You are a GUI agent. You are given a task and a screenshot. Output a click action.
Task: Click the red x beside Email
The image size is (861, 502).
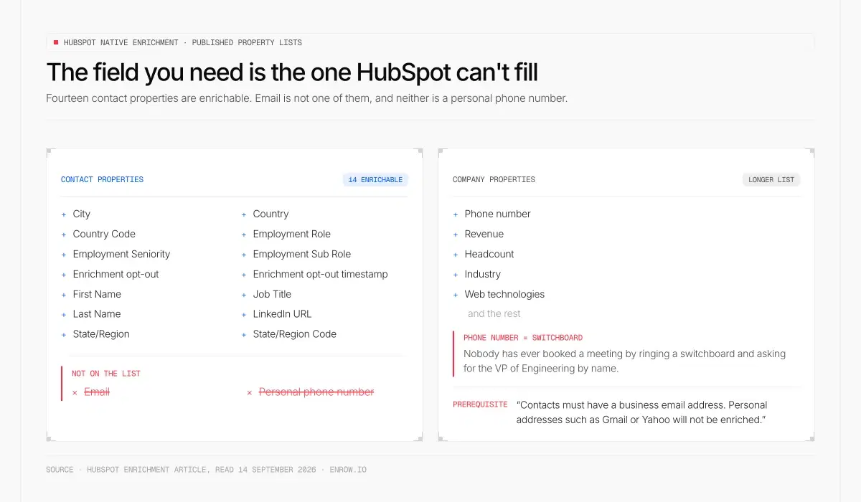click(75, 393)
